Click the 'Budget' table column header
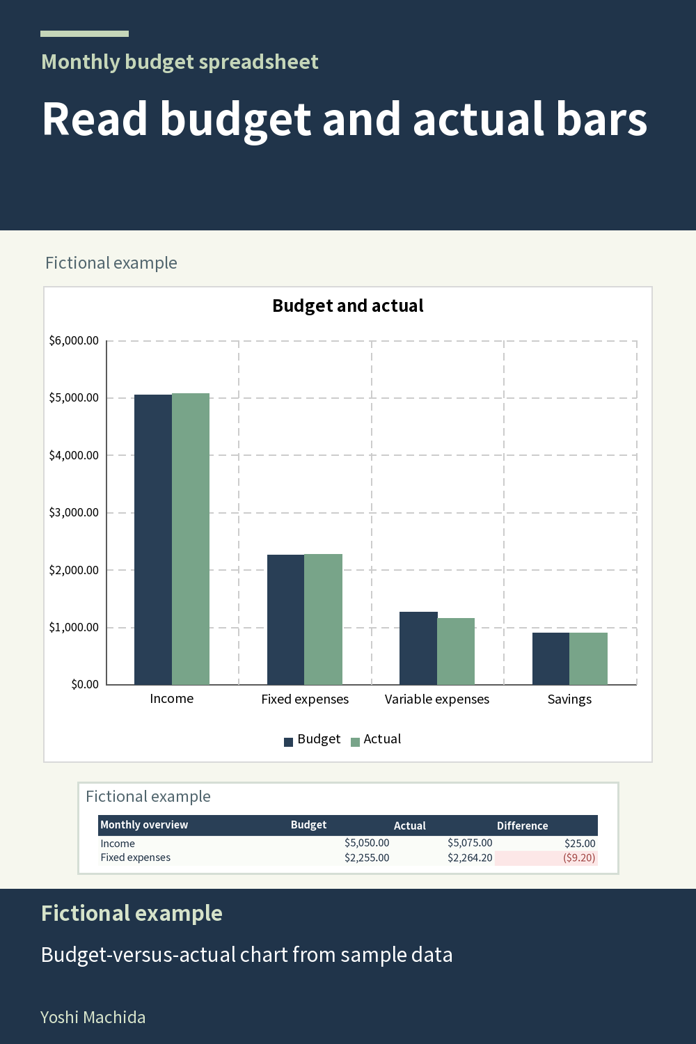 click(x=308, y=825)
